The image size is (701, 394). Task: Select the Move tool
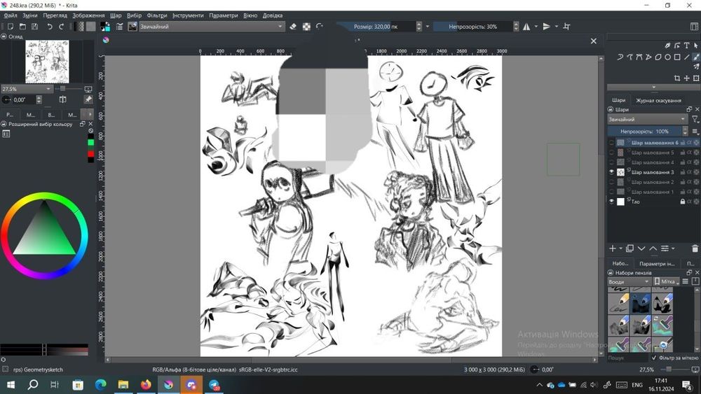point(687,78)
